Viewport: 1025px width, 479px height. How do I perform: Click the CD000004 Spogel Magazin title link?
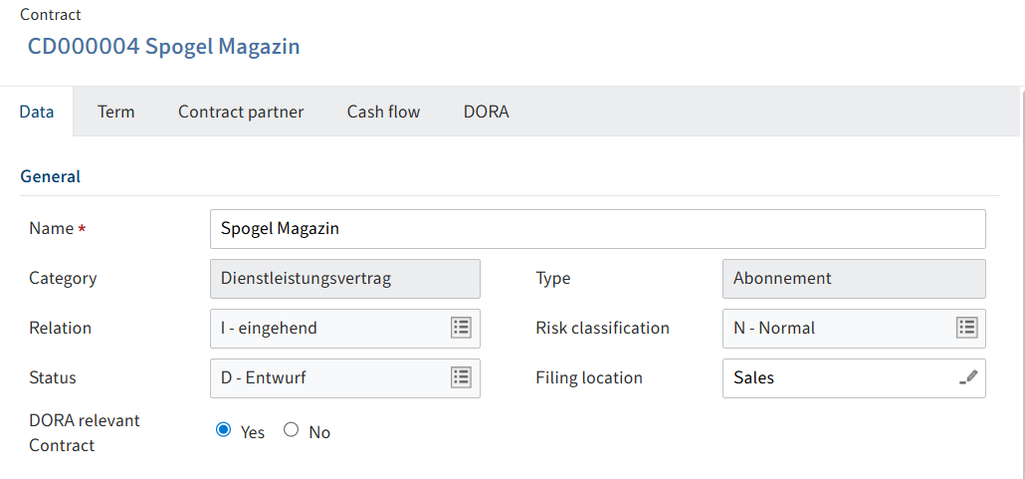(x=163, y=47)
